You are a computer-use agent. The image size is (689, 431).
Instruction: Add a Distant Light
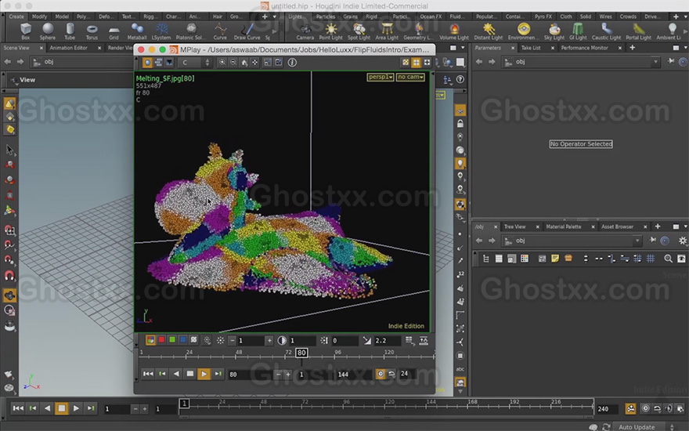pyautogui.click(x=489, y=31)
